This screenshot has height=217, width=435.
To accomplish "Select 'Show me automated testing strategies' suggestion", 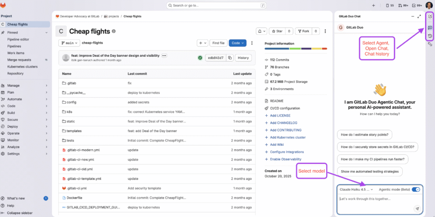I will tap(370, 171).
